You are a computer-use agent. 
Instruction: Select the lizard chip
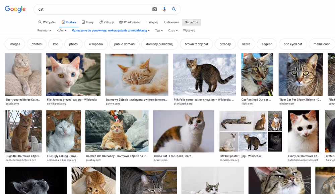click(246, 44)
